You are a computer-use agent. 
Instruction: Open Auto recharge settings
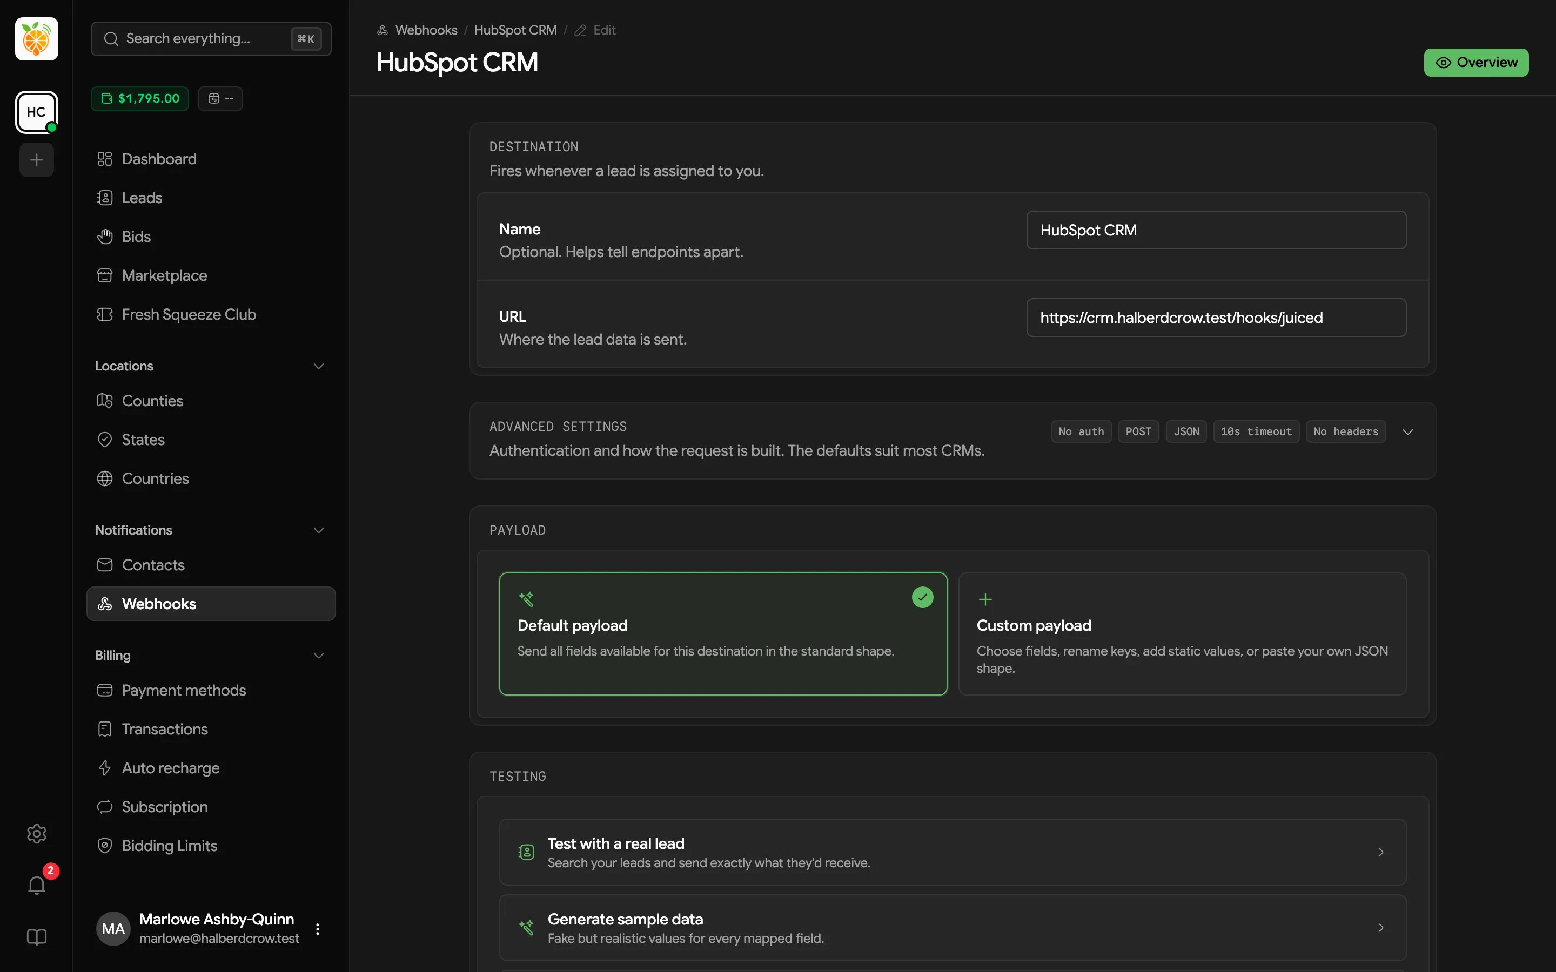point(211,768)
